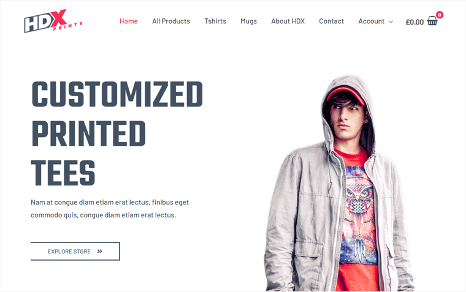This screenshot has width=466, height=292.
Task: Open the shopping basket icon
Action: (432, 21)
